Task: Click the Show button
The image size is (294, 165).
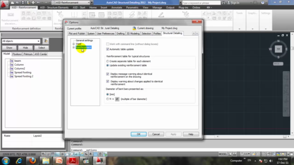Action: (9, 48)
